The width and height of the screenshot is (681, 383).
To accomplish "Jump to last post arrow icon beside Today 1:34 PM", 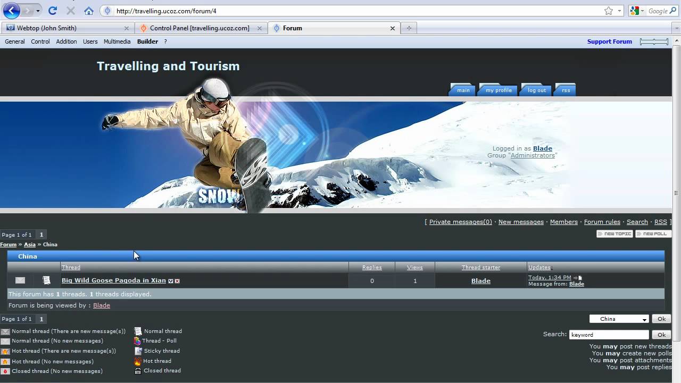I will pyautogui.click(x=578, y=278).
